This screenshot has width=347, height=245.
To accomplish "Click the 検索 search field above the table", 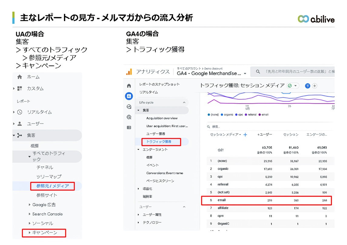I will [215, 126].
